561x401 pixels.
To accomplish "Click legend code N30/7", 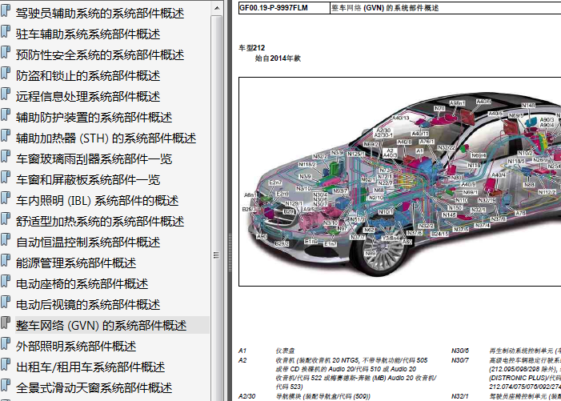I will [459, 360].
